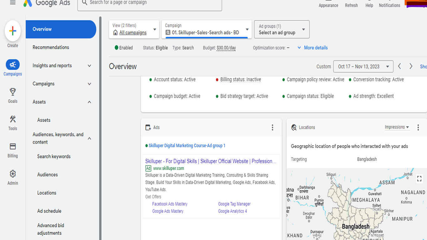Screen dimensions: 427x240
Task: Click the Create plus button
Action: 13,31
